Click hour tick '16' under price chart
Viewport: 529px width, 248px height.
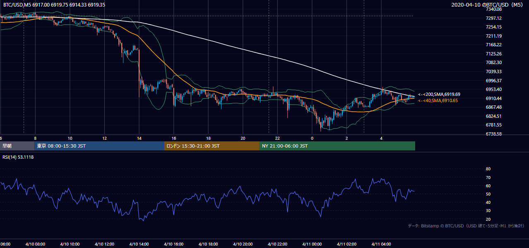[174, 138]
